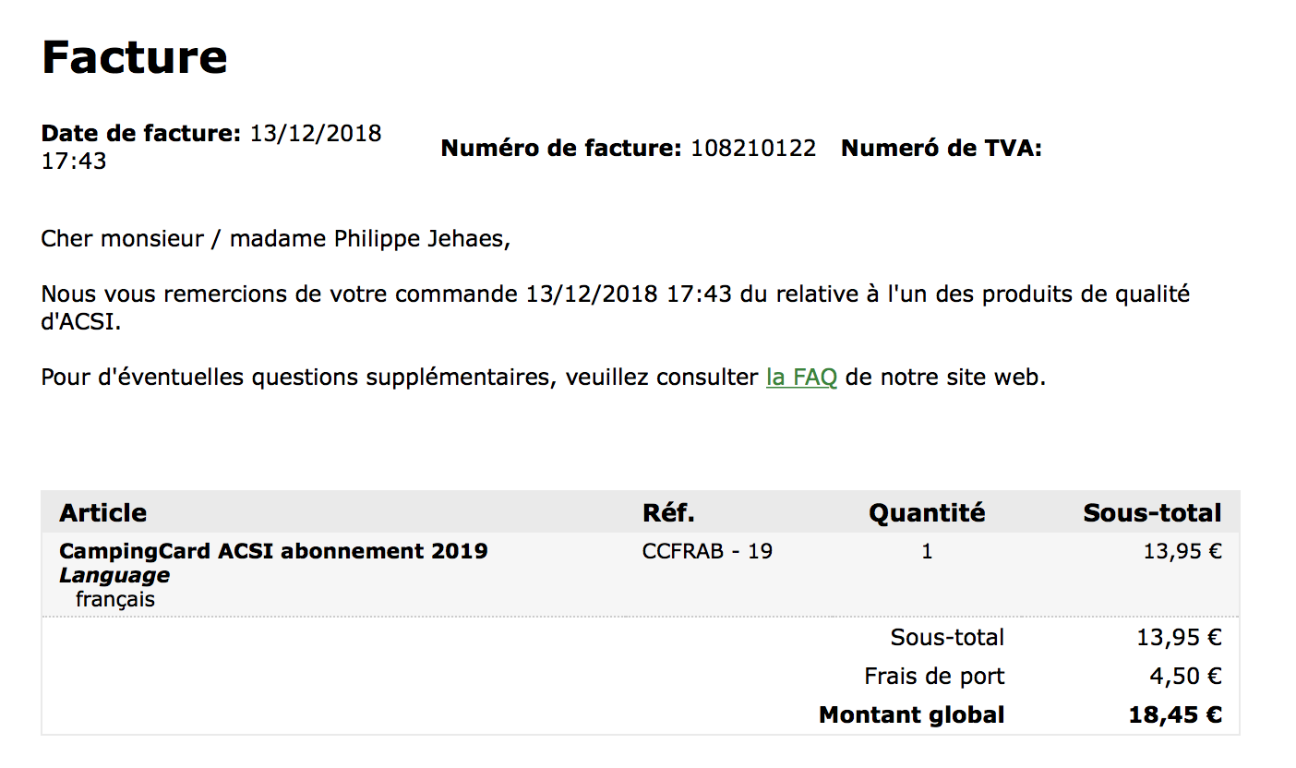Image resolution: width=1296 pixels, height=768 pixels.
Task: Click the "Réf." column header
Action: (668, 513)
